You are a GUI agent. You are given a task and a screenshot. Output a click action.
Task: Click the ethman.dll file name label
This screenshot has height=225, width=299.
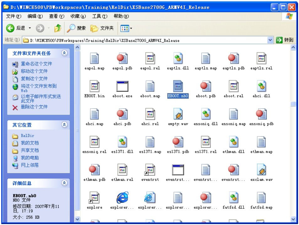[x=234, y=152]
